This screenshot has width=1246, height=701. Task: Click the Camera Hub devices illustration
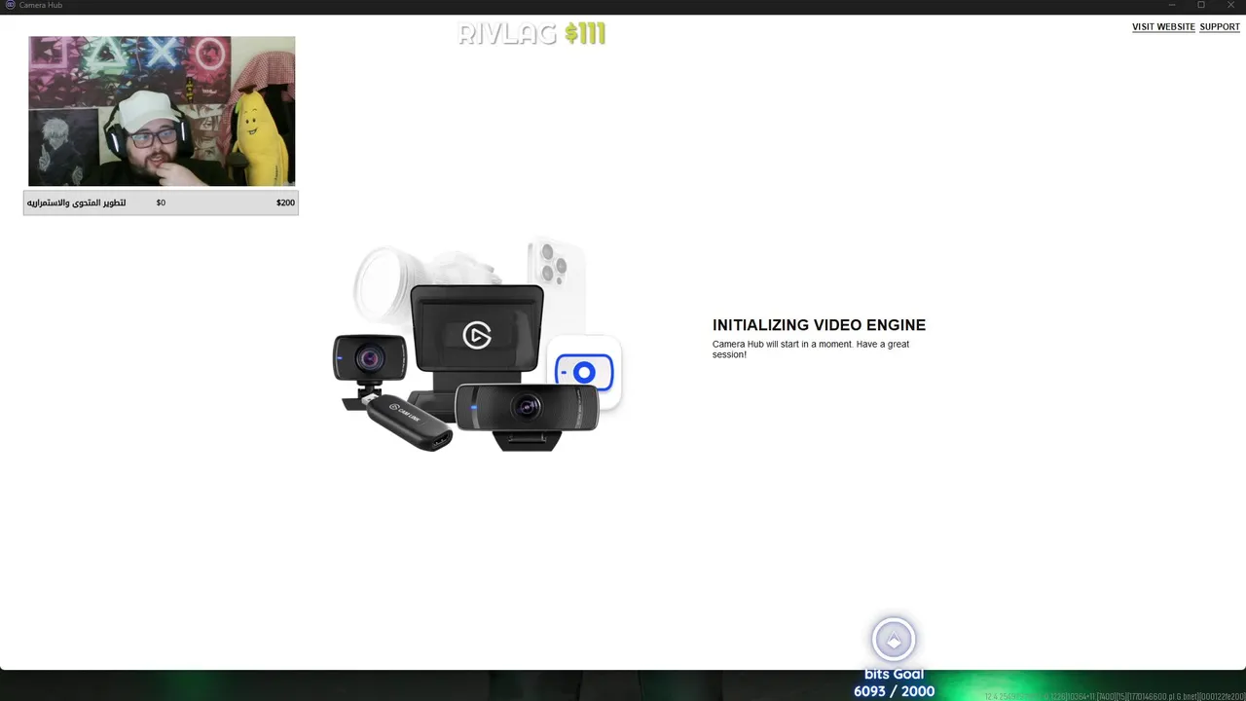(477, 346)
